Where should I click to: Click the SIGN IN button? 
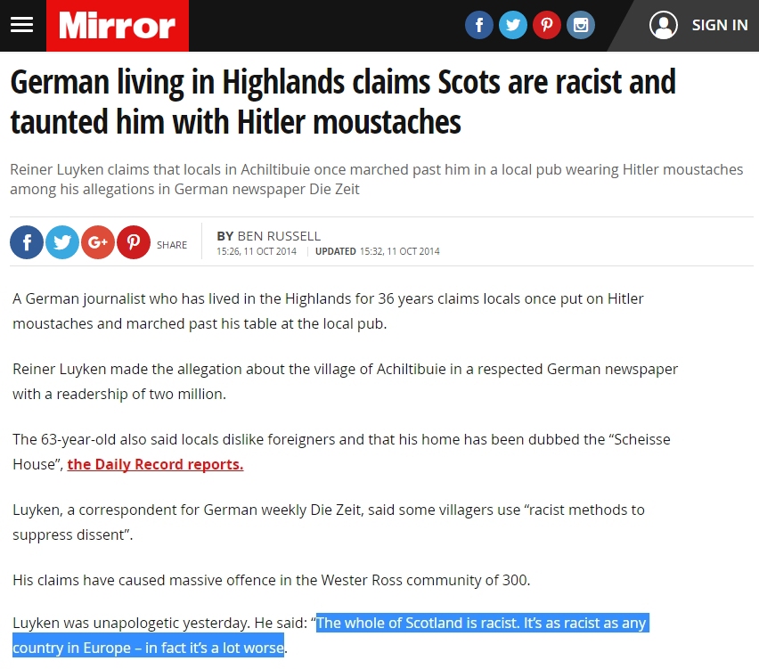(x=719, y=25)
